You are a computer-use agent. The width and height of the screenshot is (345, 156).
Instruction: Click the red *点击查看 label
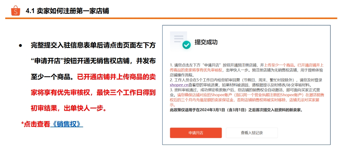[x=36, y=124]
